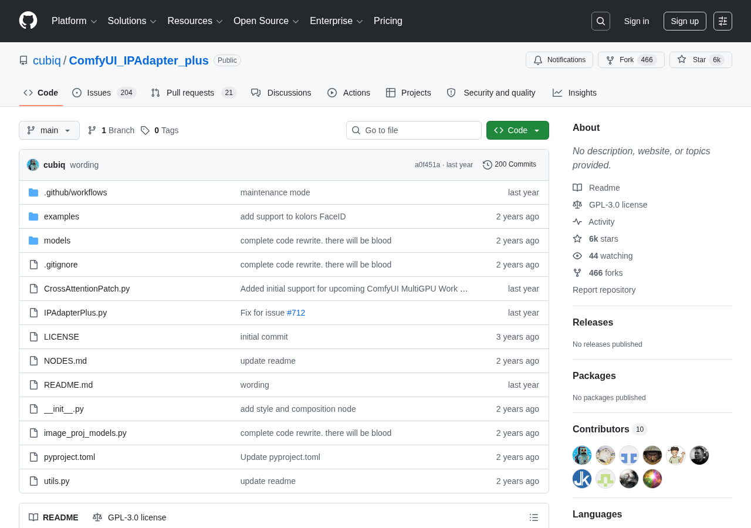
Task: Expand the Solutions menu
Action: point(132,21)
